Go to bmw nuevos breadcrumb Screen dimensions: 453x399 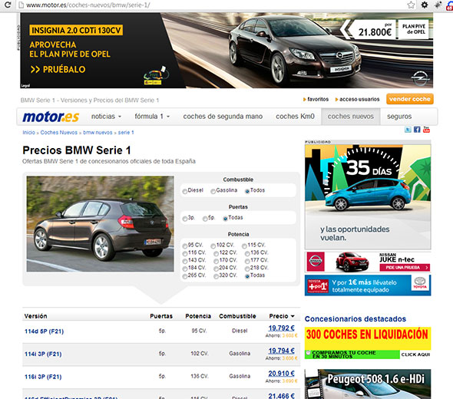pyautogui.click(x=98, y=133)
